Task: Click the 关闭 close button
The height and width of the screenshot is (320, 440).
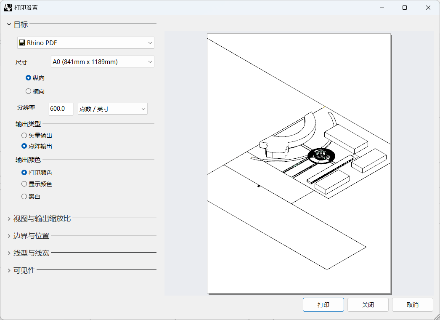Action: (368, 305)
